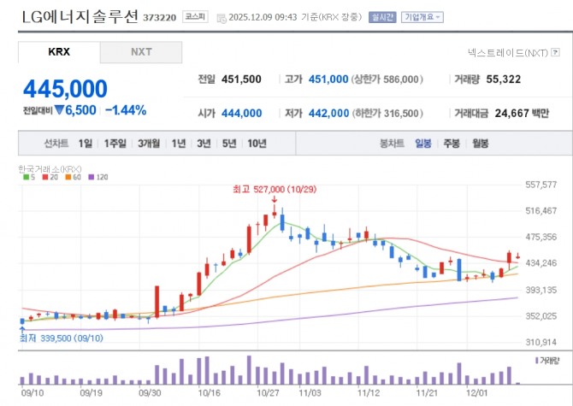The height and width of the screenshot is (406, 573).
Task: Click the 전일 value 451,500
Action: [x=241, y=79]
